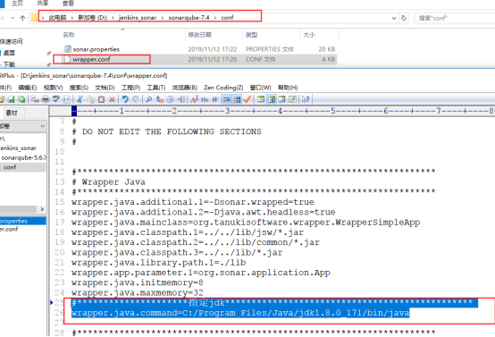Click the spell check ABC icon
The image size is (495, 337).
pyautogui.click(x=56, y=99)
